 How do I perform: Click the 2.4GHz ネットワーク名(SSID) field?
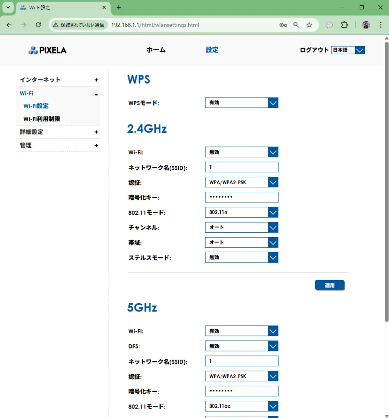coord(242,167)
